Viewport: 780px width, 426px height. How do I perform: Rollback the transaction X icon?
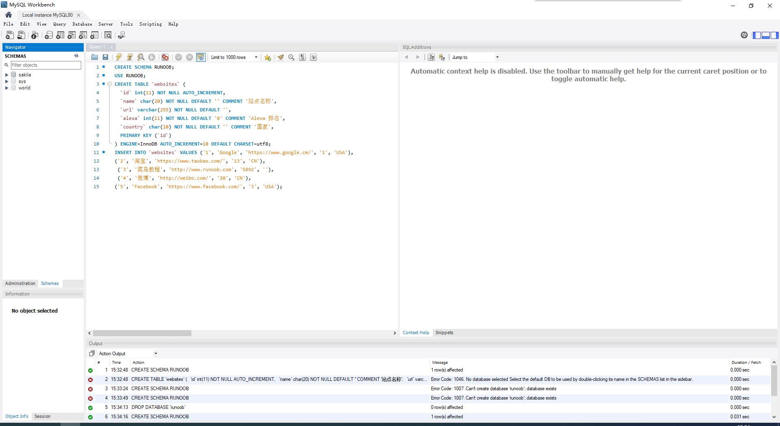click(x=189, y=57)
